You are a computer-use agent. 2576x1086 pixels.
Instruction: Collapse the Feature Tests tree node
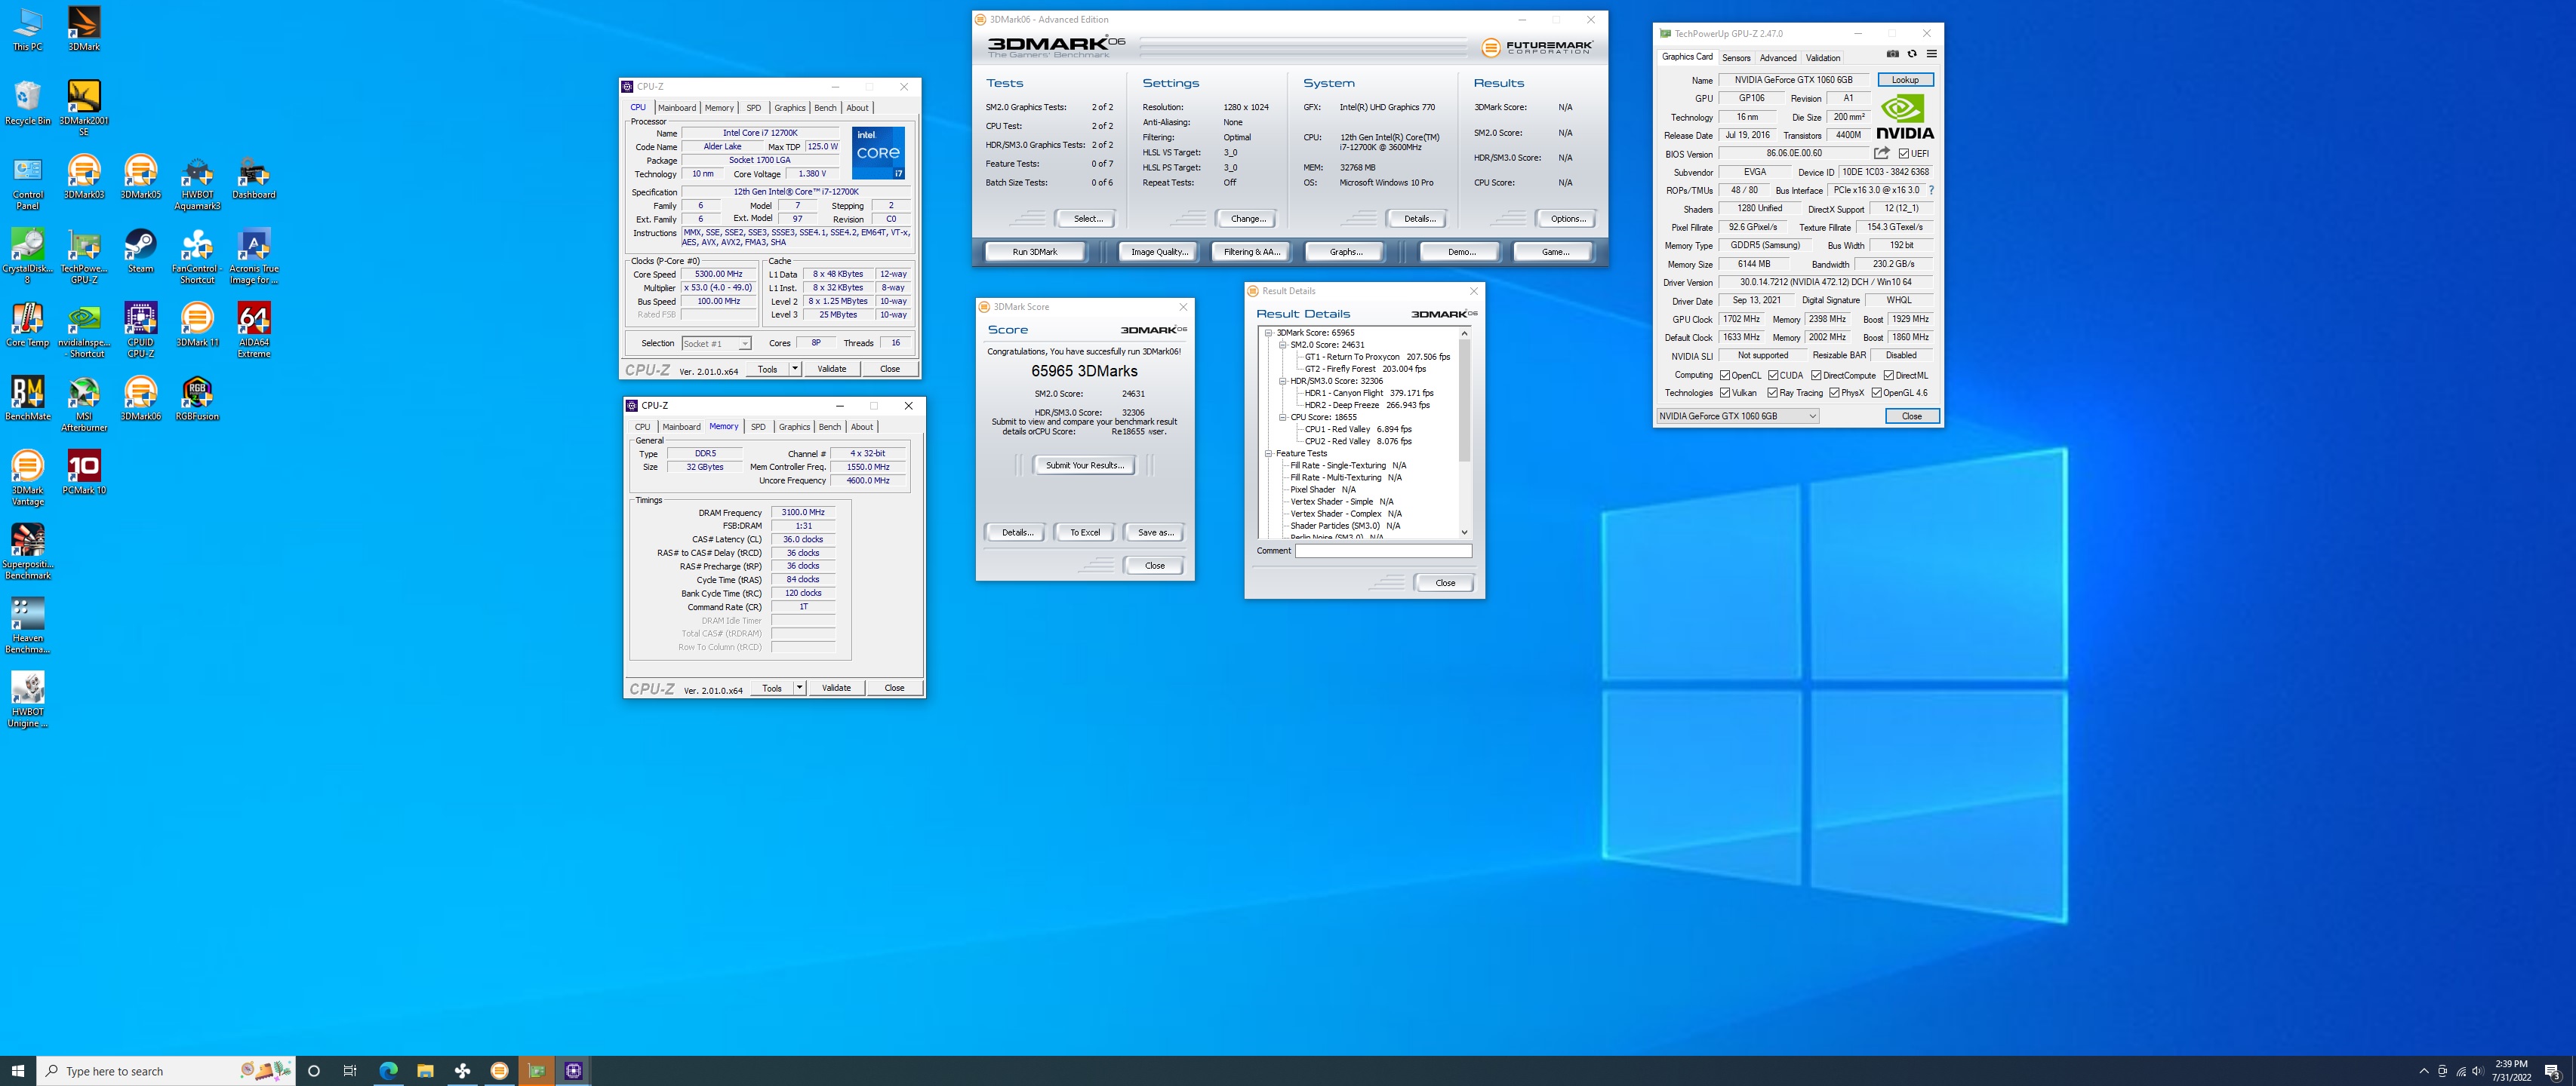(x=1268, y=453)
